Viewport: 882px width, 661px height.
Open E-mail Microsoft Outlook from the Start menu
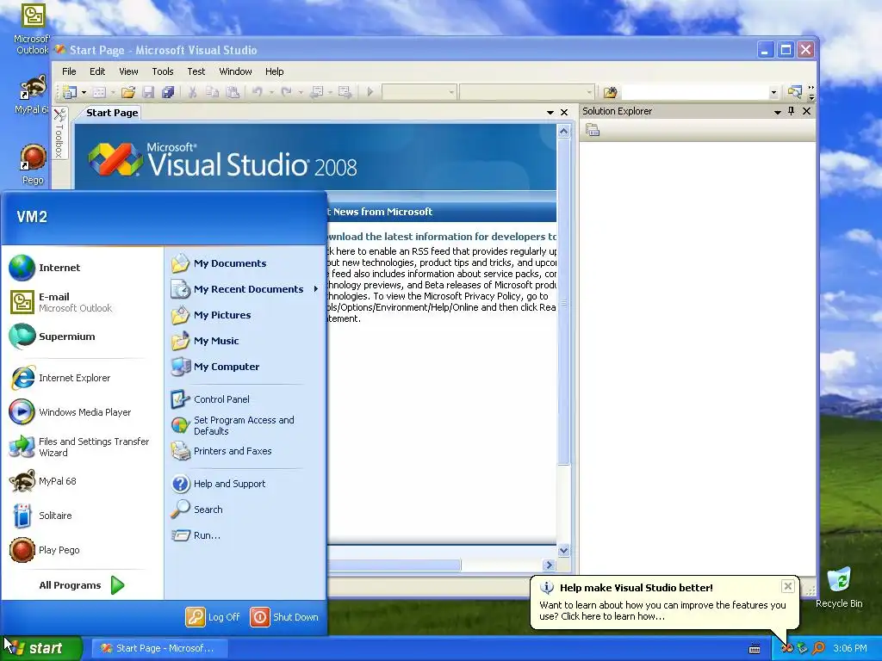(82, 302)
